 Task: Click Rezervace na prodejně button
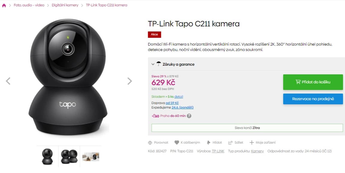313,99
